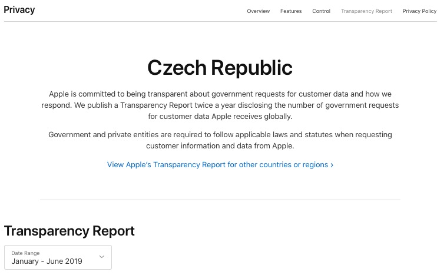Screen dimensions: 447x275
Task: Click the word Czech in the heading
Action: 177,68
